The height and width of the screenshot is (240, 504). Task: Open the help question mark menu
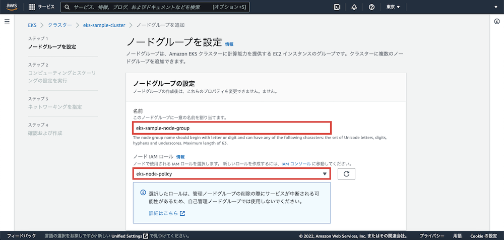pos(371,7)
